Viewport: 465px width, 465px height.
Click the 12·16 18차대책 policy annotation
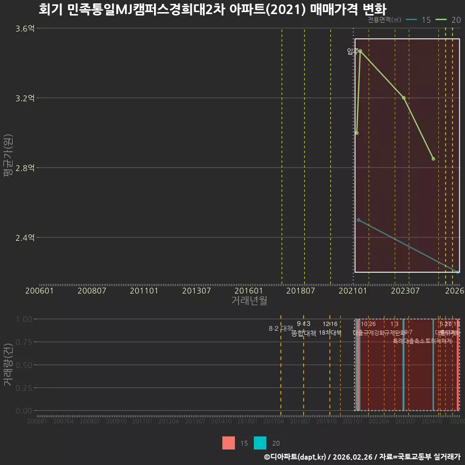(x=330, y=328)
